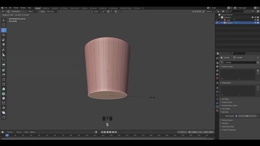Activate the Select Box tool icon
This screenshot has height=146, width=260.
click(x=4, y=20)
